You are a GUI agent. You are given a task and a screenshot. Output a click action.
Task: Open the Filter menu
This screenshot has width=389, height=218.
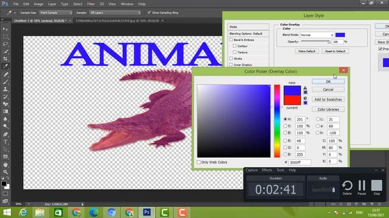[91, 4]
